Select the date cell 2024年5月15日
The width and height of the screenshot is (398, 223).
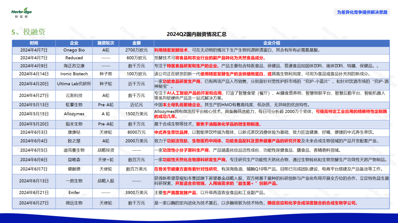(34, 114)
